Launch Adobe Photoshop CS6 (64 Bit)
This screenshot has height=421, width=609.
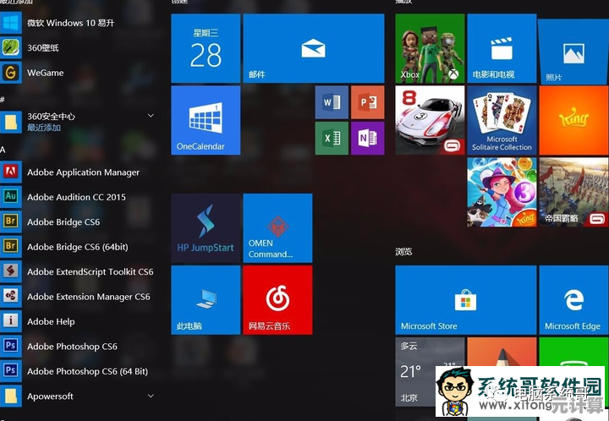click(80, 371)
